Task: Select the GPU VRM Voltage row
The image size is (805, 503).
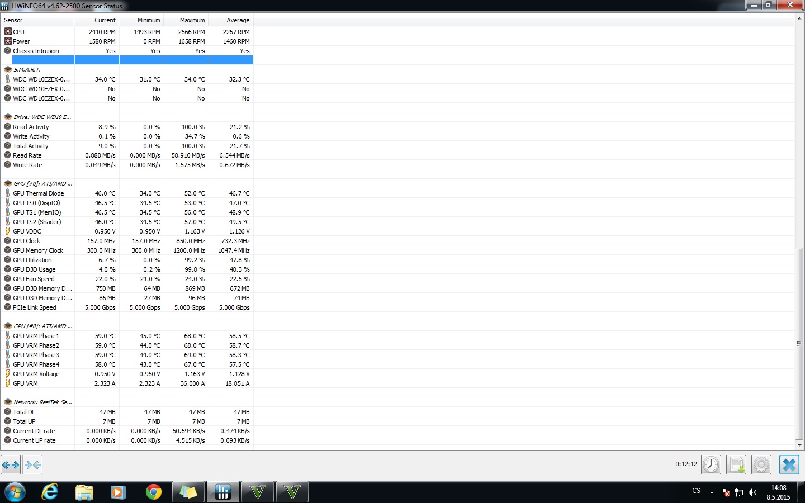Action: point(127,374)
